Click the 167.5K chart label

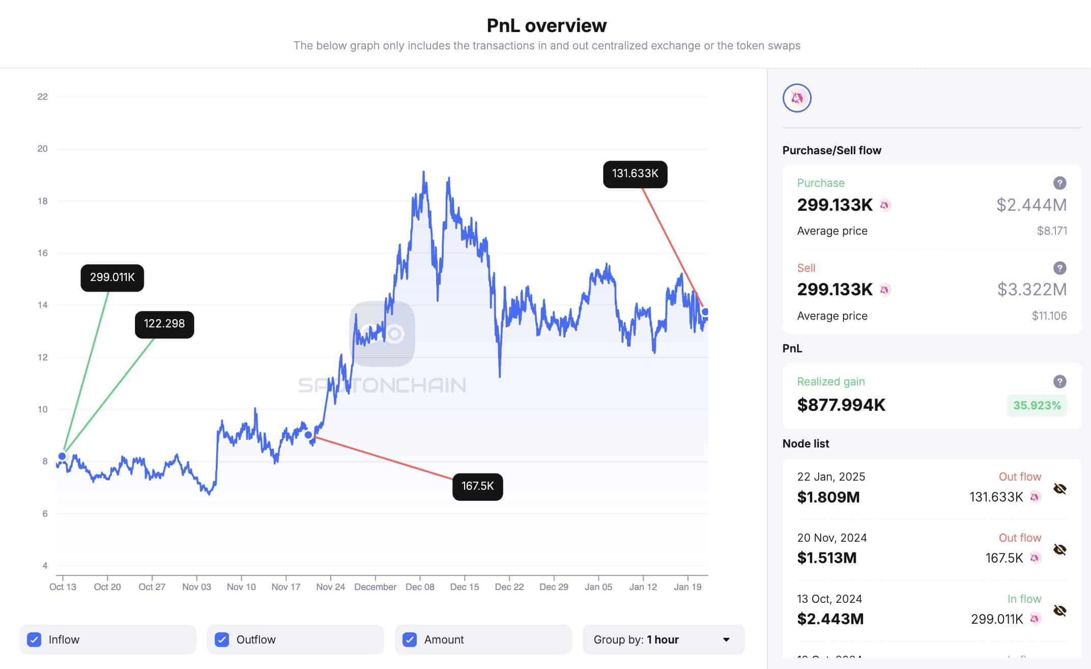[477, 487]
